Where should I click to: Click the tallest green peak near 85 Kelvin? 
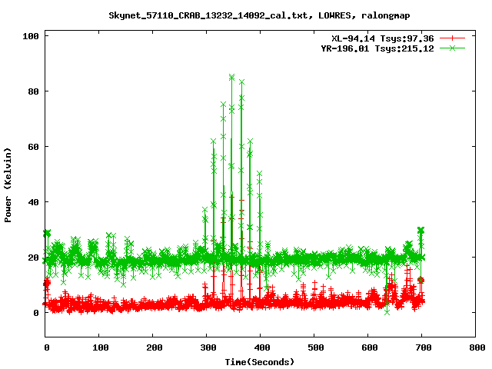click(231, 77)
